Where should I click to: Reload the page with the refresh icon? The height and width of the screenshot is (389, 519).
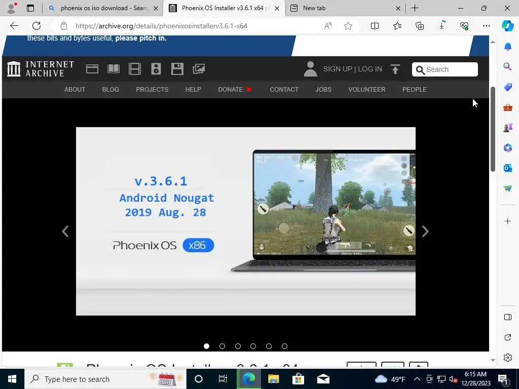pos(36,26)
